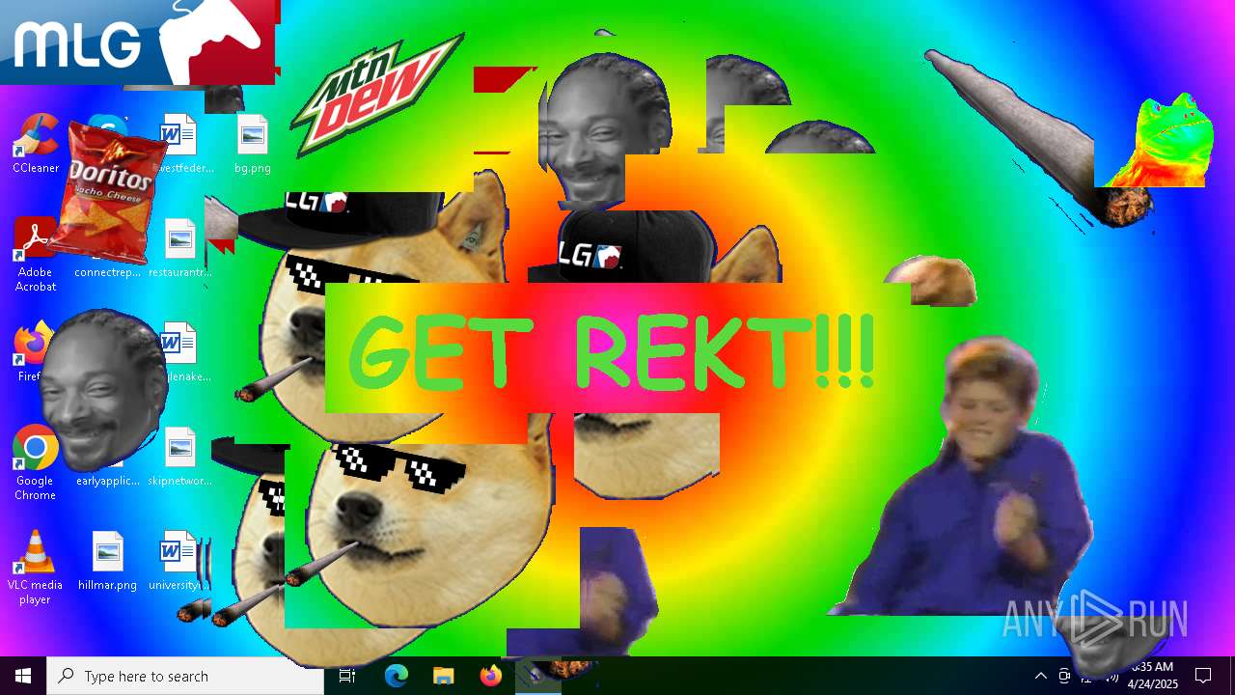Image resolution: width=1235 pixels, height=695 pixels.
Task: Open Task View in the taskbar
Action: (x=347, y=676)
